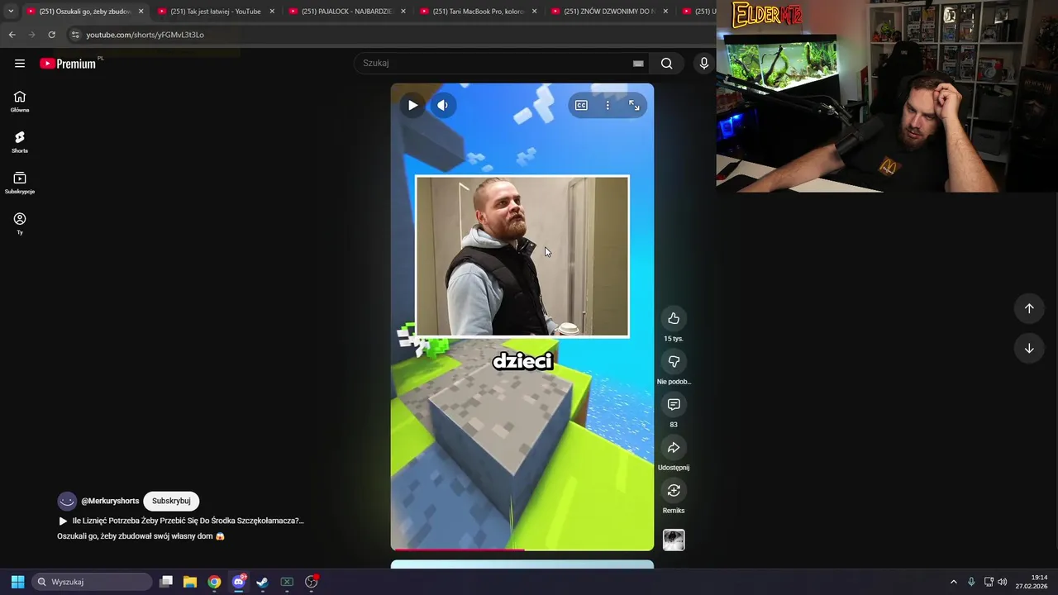1058x595 pixels.
Task: Open the Short's three-dot options menu
Action: click(x=608, y=105)
